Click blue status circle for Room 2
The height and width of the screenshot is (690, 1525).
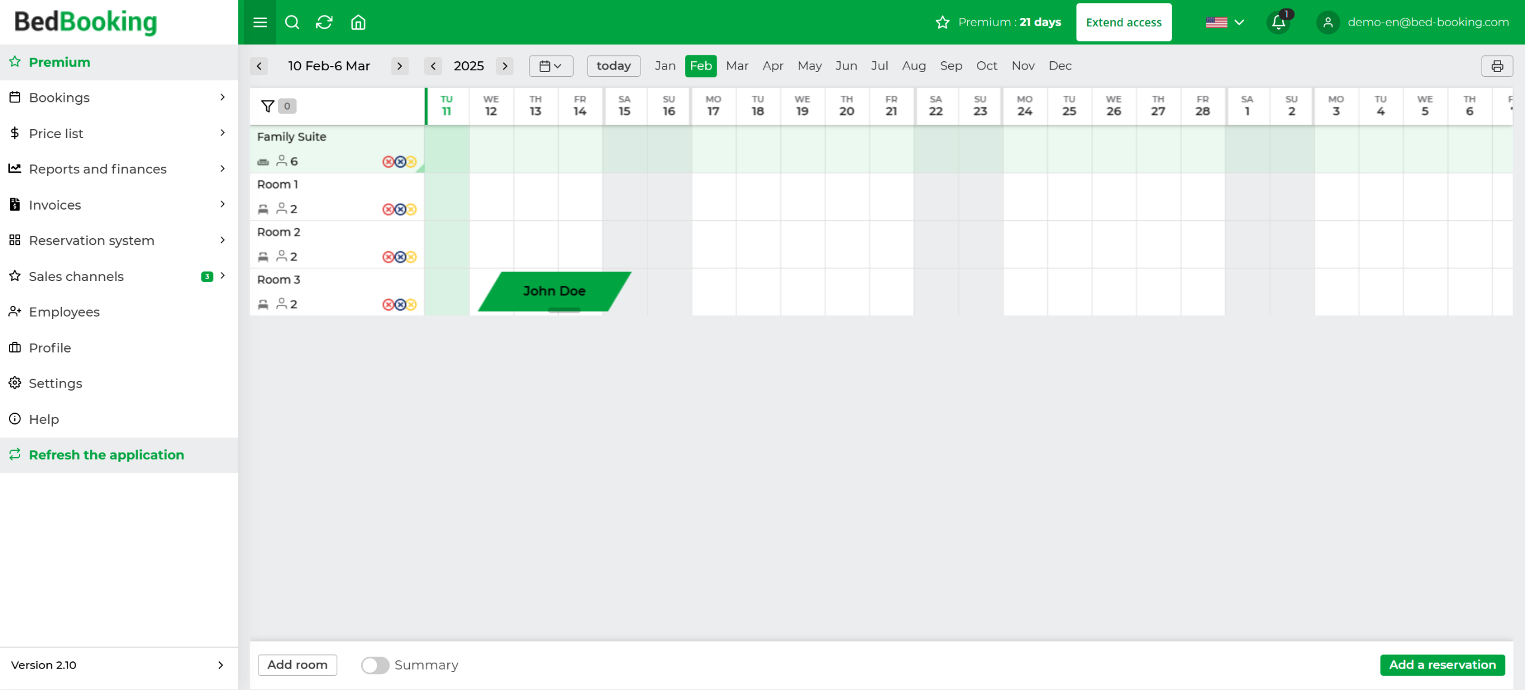400,257
